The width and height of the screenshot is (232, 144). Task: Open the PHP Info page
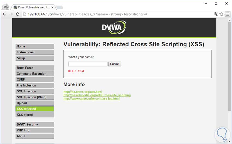(35, 130)
